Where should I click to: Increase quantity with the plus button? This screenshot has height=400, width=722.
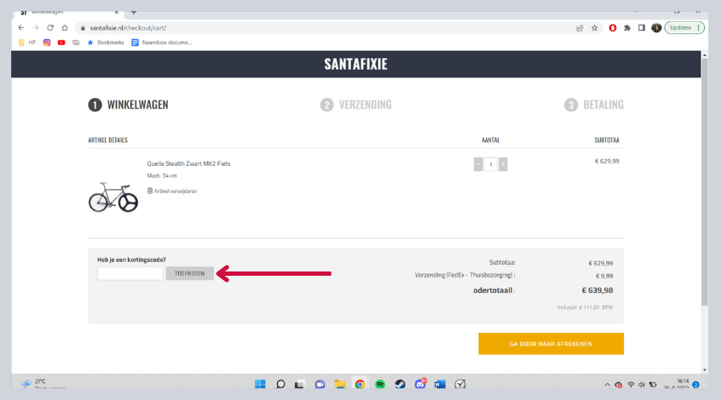tap(503, 163)
